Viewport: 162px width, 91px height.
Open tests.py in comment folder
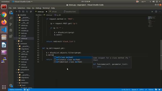click(x=24, y=62)
